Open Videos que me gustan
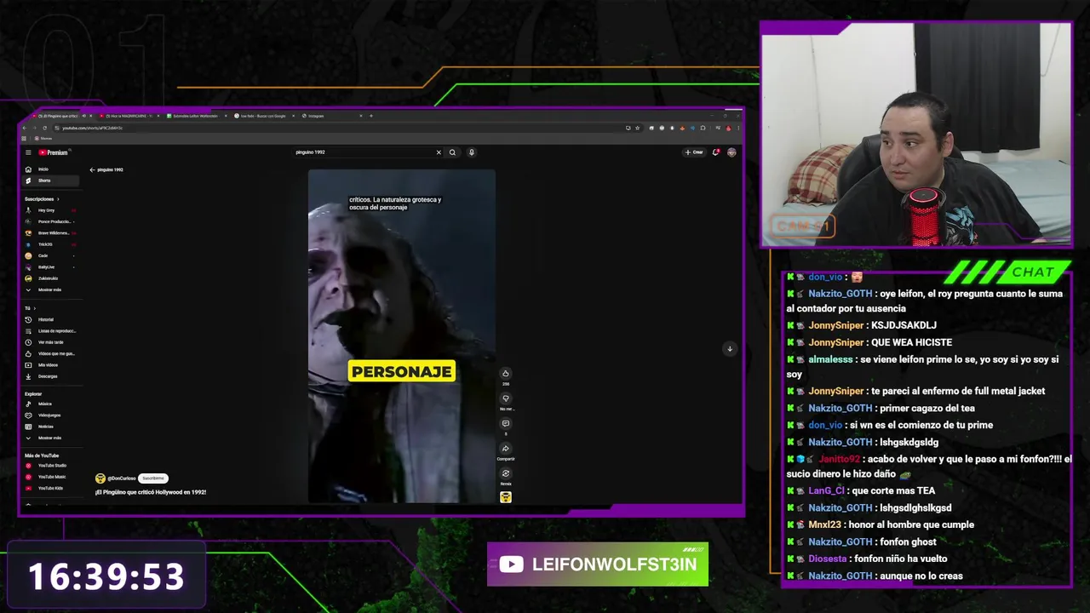 click(51, 353)
